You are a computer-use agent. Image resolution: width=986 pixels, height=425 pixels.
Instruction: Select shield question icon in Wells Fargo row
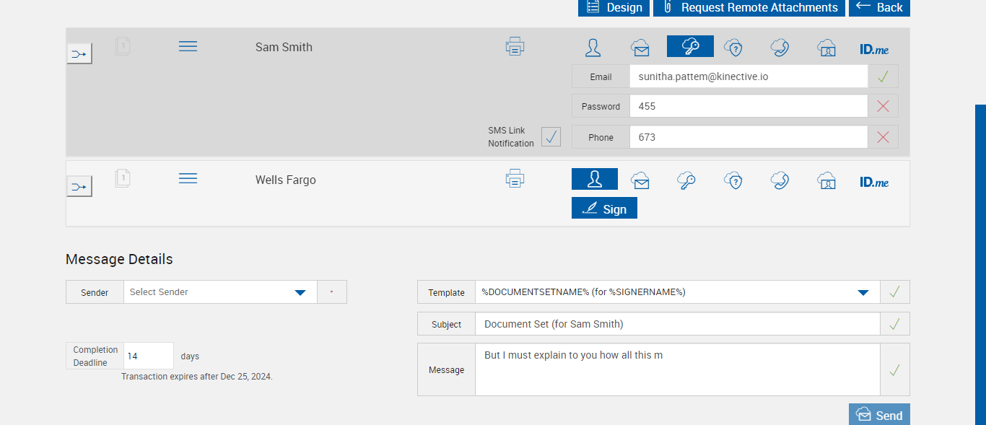coord(733,180)
